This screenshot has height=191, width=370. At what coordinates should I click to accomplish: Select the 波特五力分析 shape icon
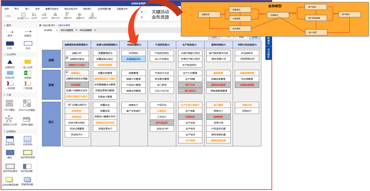(10, 119)
